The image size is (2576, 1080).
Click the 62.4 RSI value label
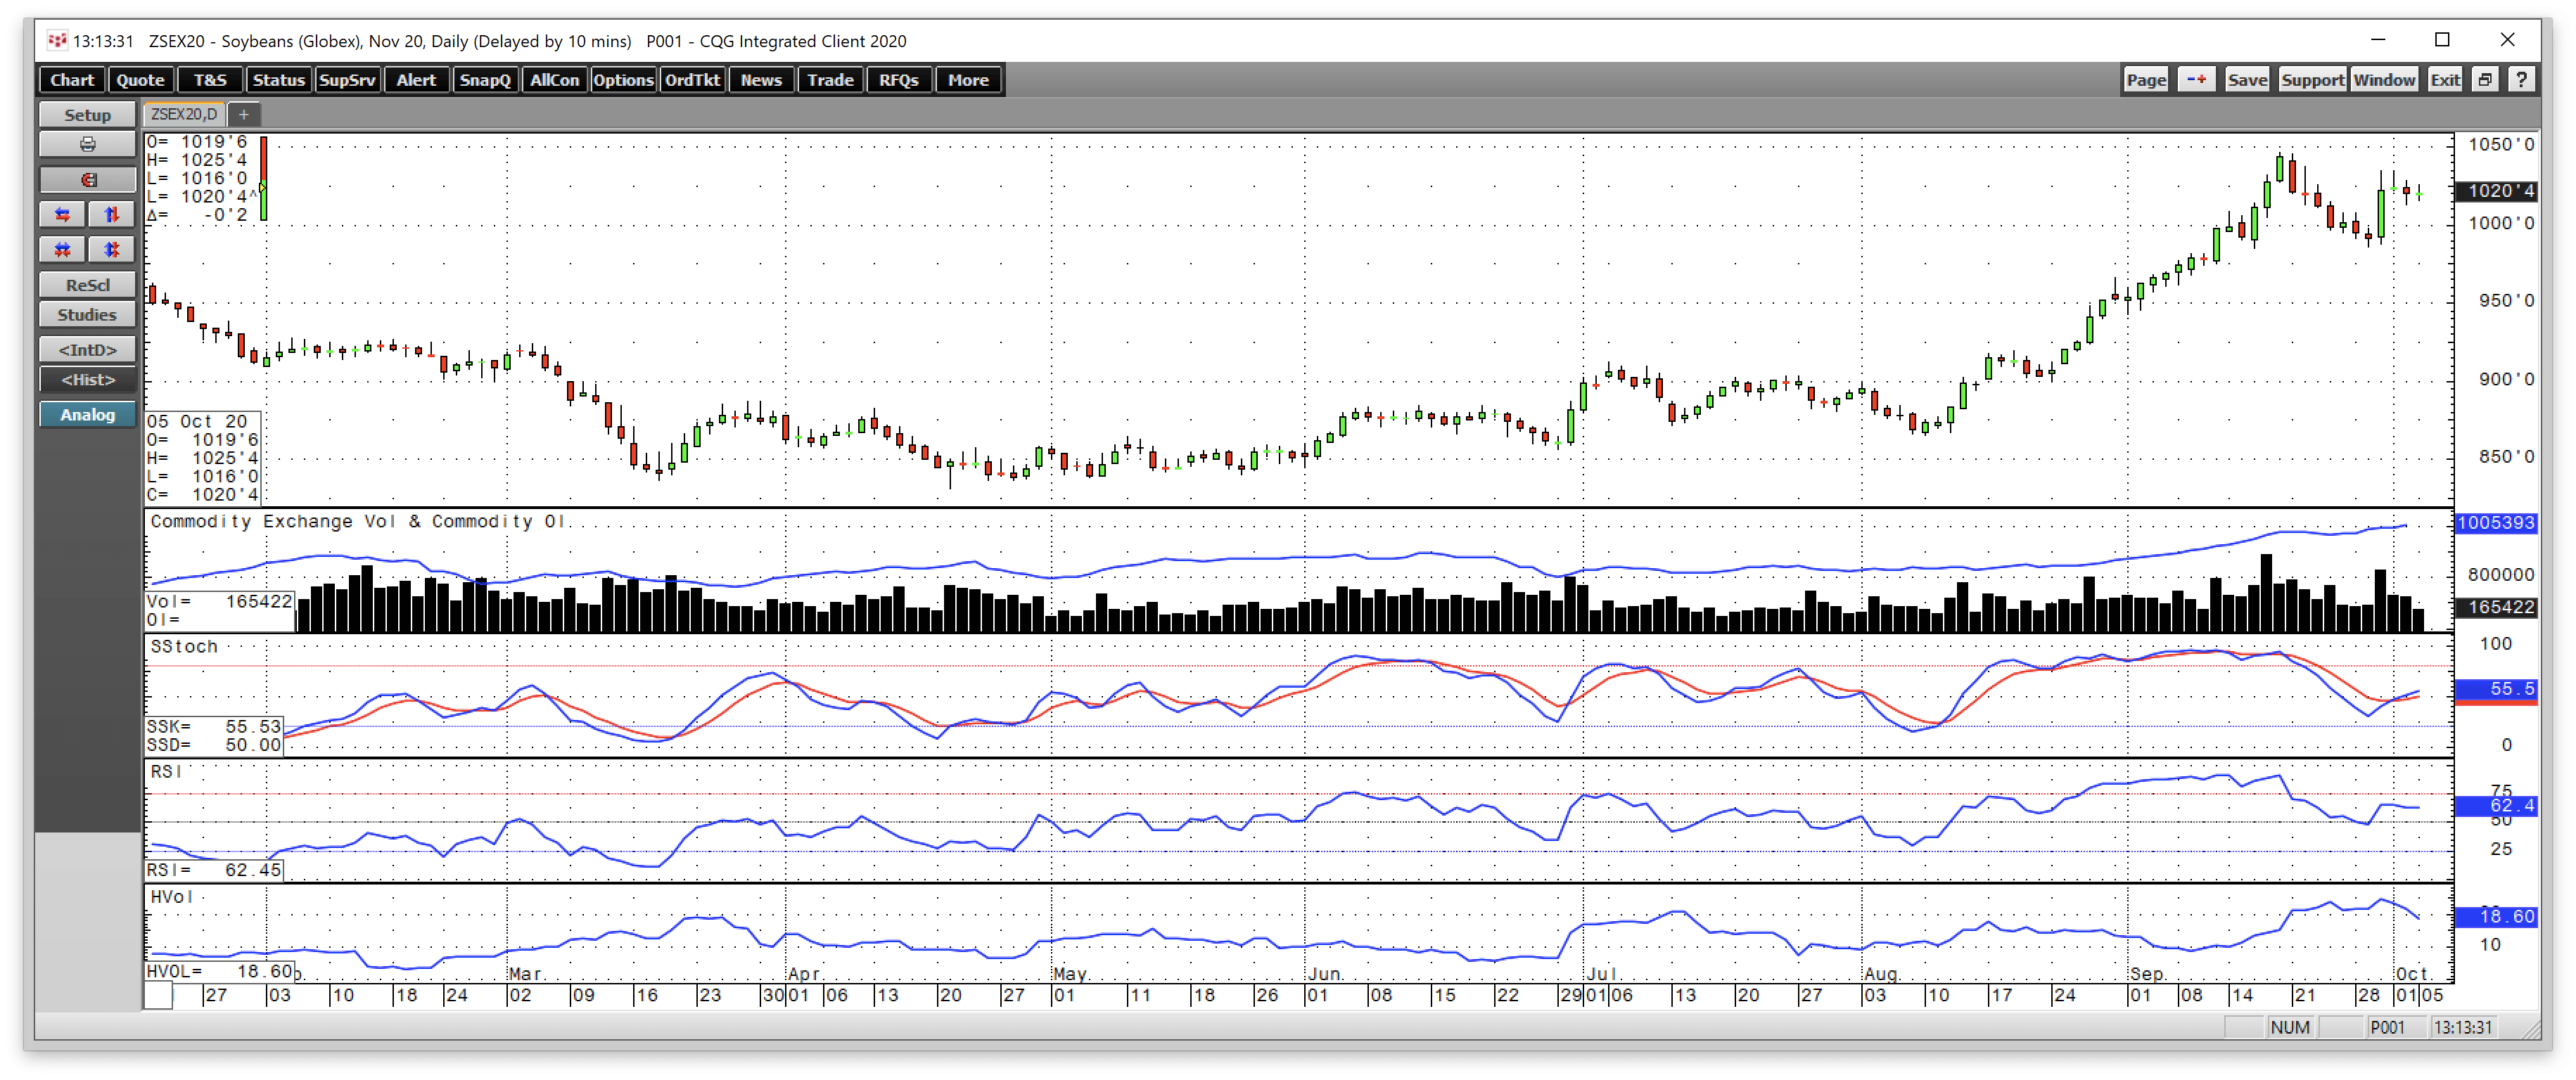point(2496,805)
